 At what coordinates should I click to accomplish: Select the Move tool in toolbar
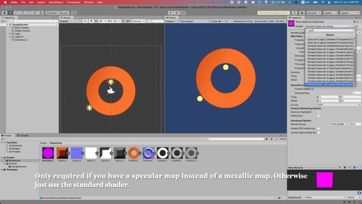10,13
